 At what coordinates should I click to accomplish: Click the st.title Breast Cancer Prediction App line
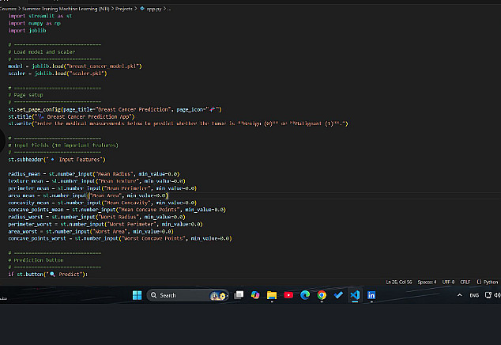coord(72,116)
